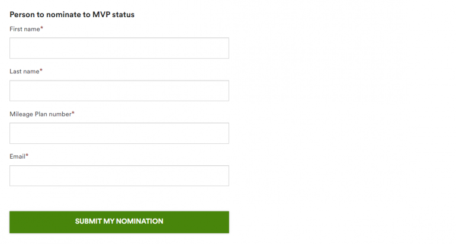Activate the bottom text box above Submit

tap(119, 175)
